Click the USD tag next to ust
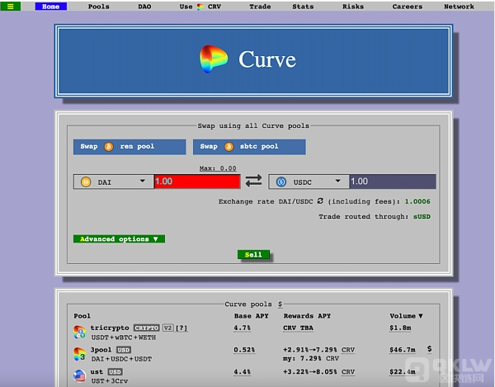Screen dimensions: 495x387 (115, 372)
